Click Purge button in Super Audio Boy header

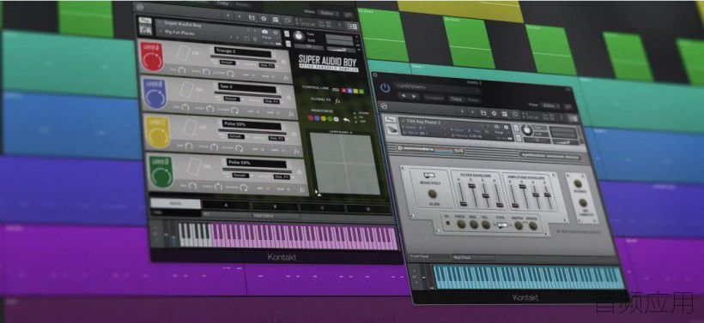tap(266, 38)
